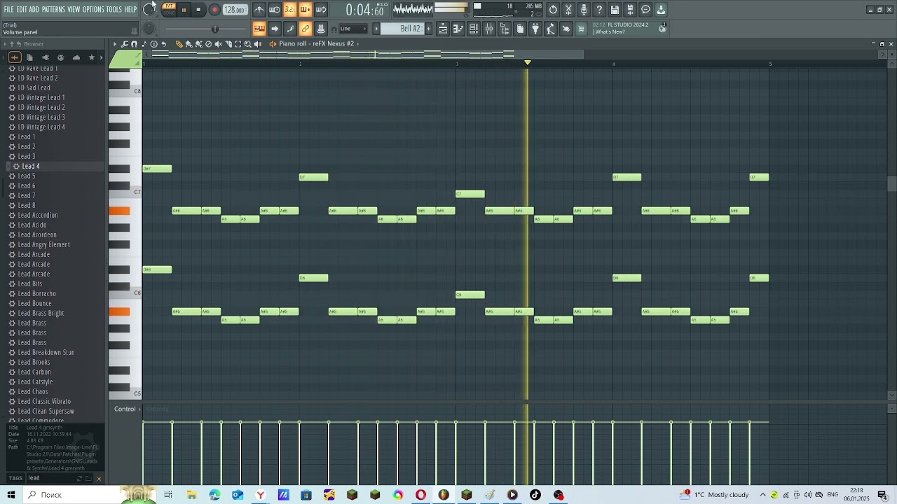The height and width of the screenshot is (504, 897).
Task: Click the auto-scrolling arrow icon
Action: coord(275,29)
